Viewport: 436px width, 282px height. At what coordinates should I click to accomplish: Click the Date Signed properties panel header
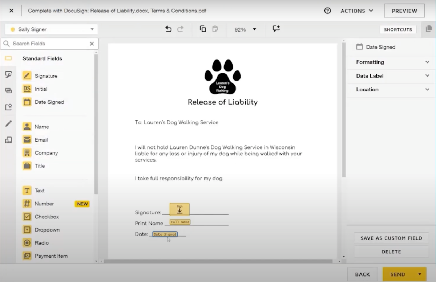coord(376,47)
